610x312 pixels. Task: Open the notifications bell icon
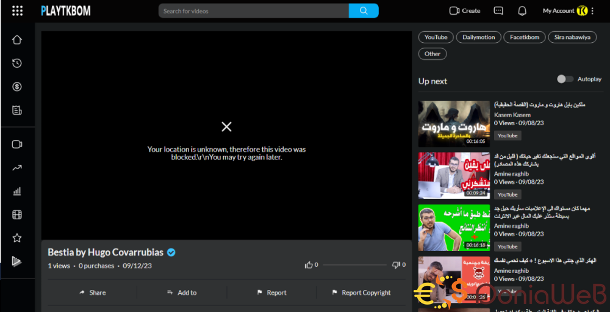coord(522,11)
